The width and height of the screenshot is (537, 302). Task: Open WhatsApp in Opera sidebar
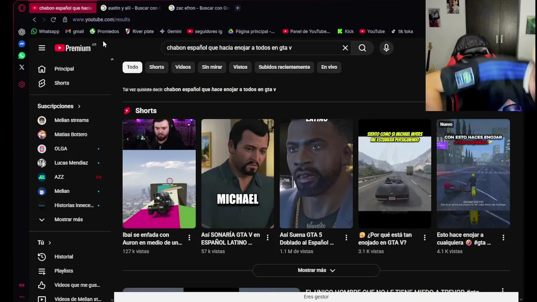(x=22, y=55)
